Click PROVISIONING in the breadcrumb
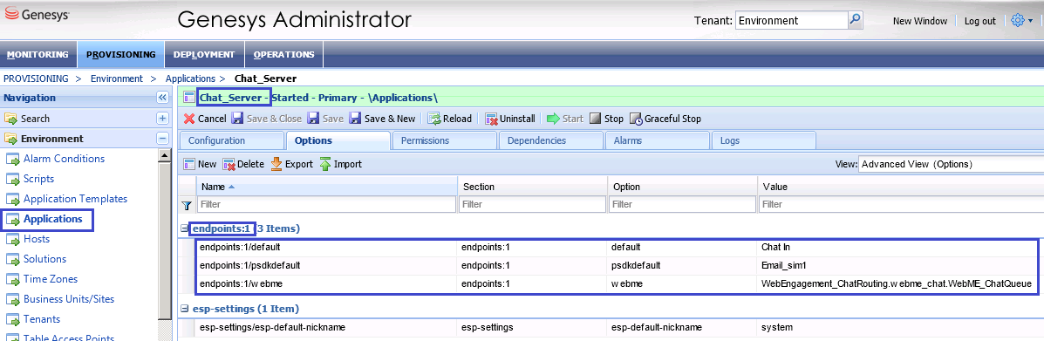 (36, 78)
